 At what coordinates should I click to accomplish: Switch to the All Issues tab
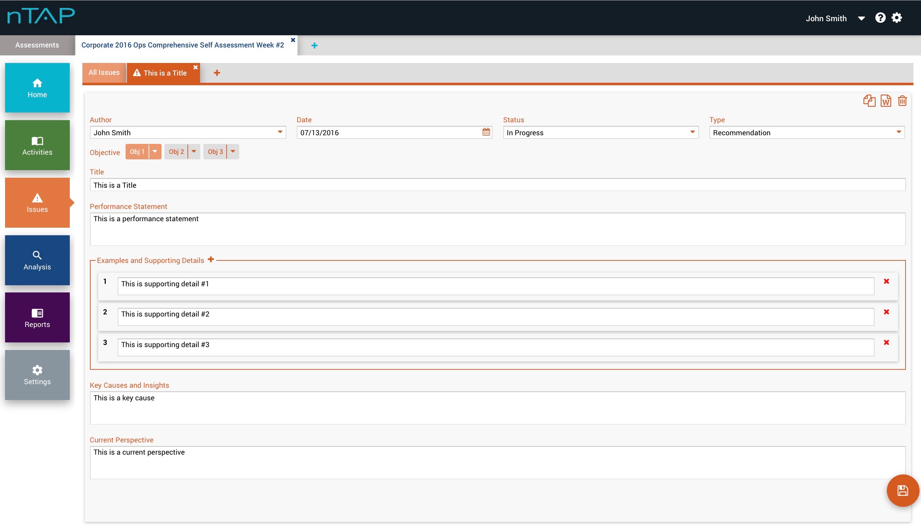104,72
